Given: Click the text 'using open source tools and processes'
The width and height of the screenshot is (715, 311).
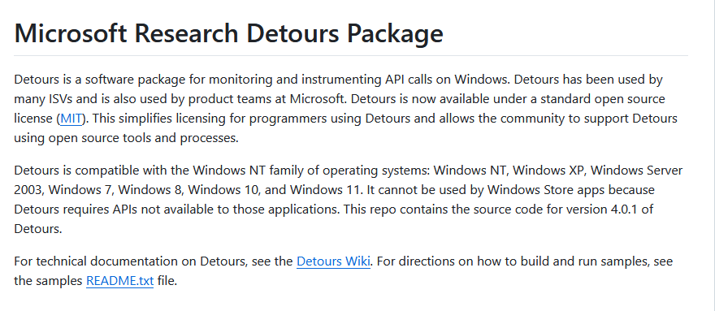Looking at the screenshot, I should tap(125, 138).
